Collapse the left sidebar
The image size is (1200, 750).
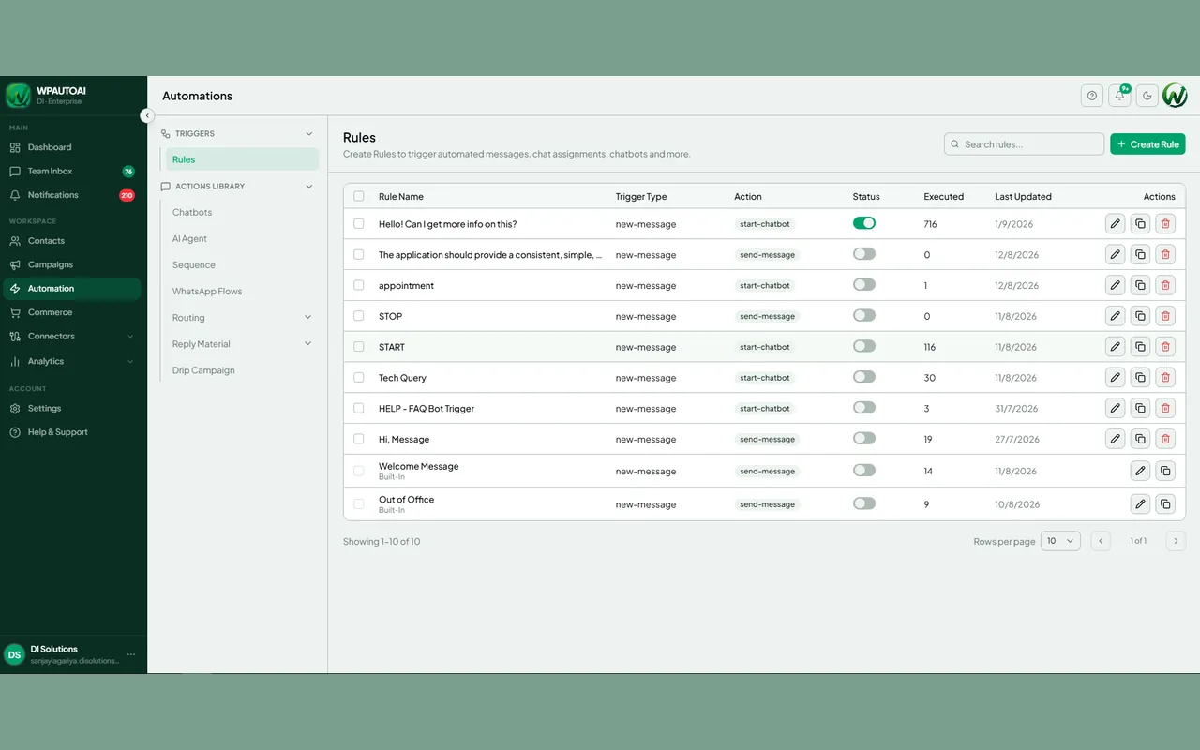coord(147,115)
